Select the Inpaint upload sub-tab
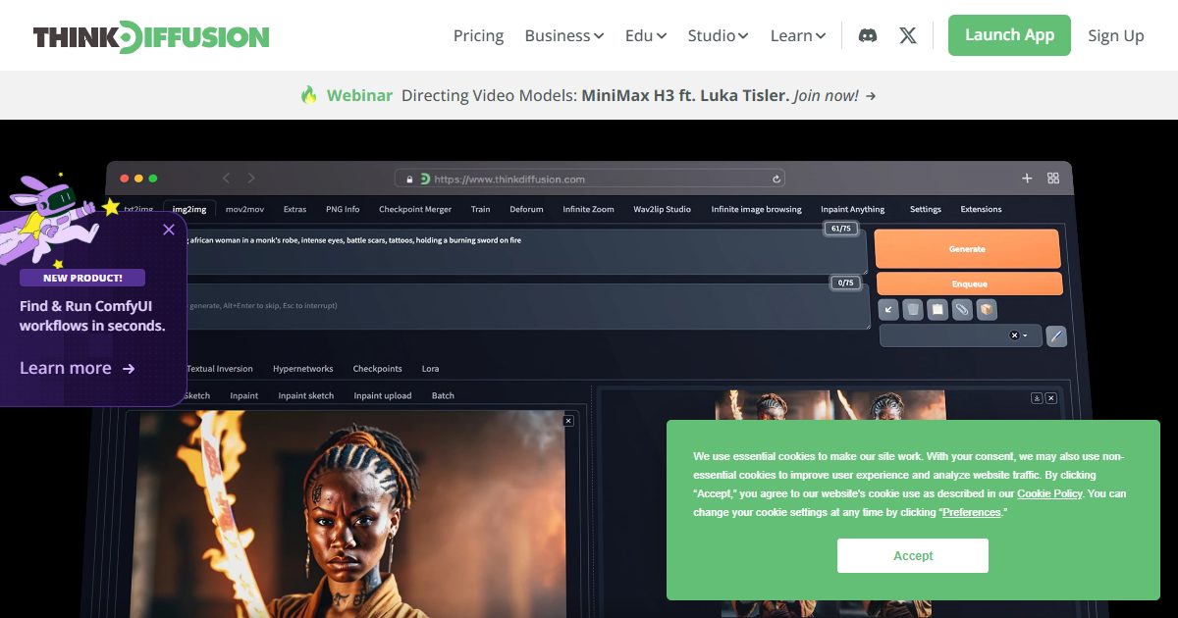The image size is (1178, 618). click(x=382, y=395)
